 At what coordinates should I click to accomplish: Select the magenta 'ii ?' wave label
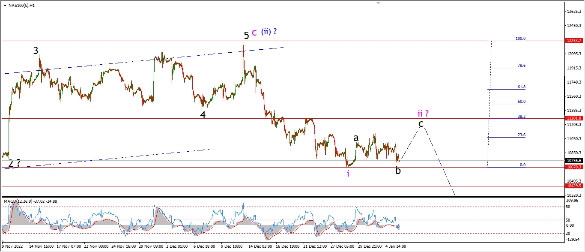[x=423, y=114]
